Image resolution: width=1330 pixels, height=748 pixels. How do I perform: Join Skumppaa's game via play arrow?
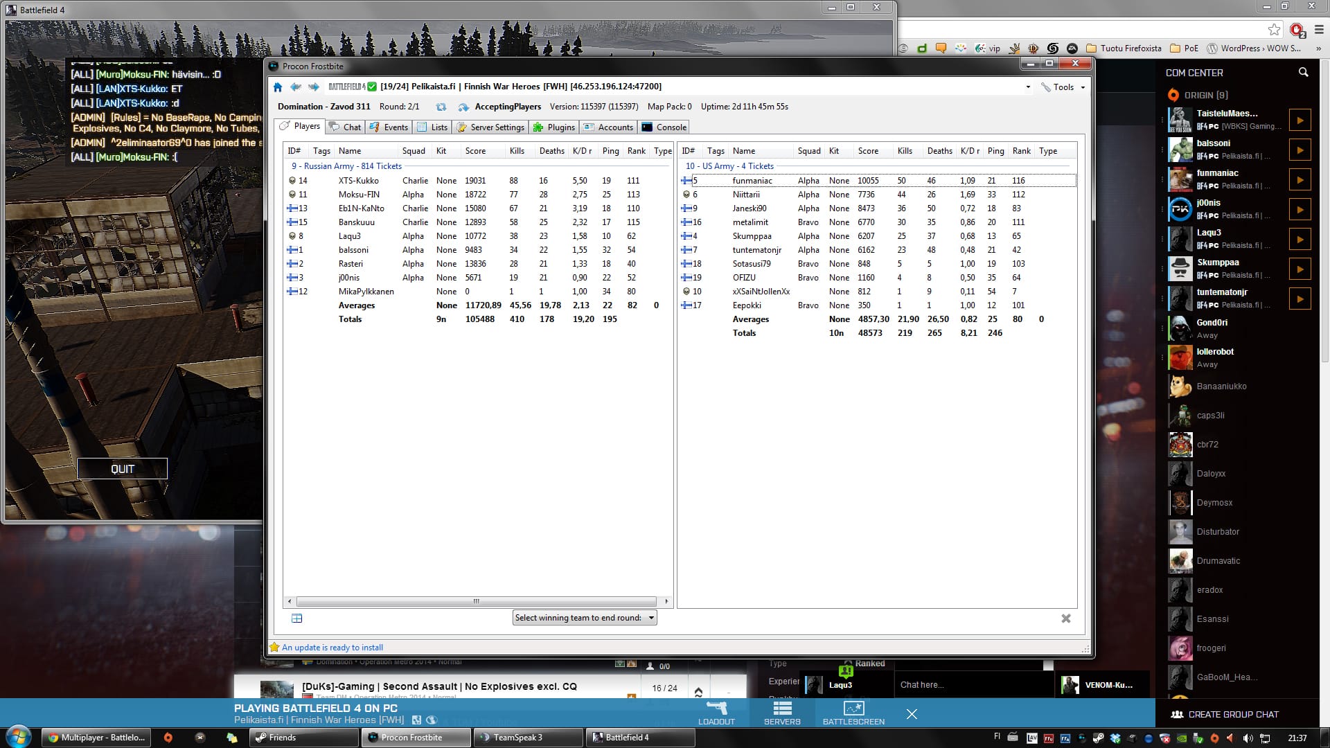[1300, 269]
